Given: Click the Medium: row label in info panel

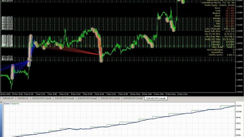Looking at the screenshot, I should [x=217, y=13].
